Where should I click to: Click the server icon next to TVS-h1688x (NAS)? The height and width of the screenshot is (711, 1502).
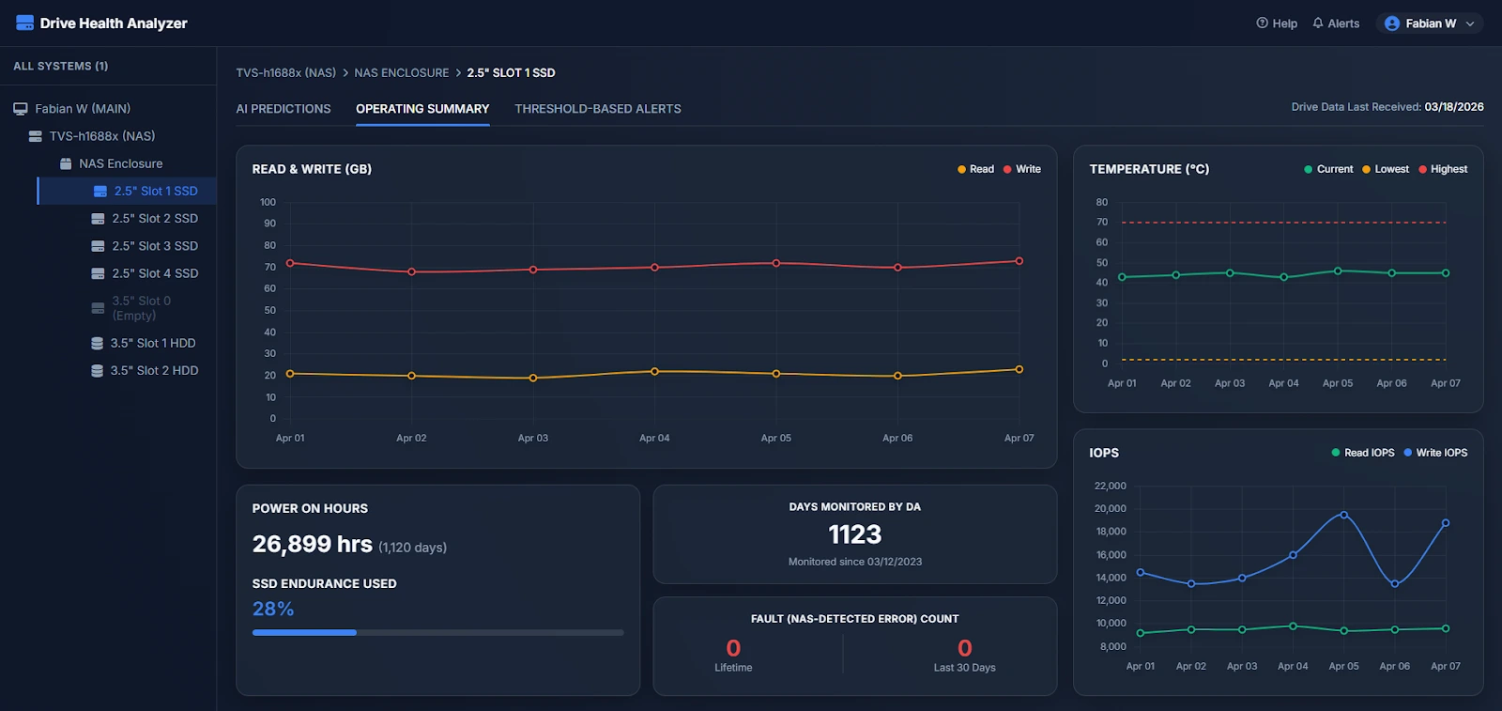point(36,136)
